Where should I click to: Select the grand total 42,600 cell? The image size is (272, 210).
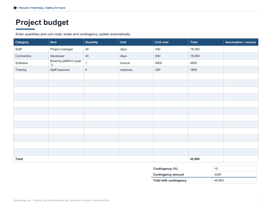point(206,159)
